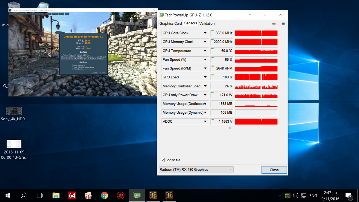Expand the Memory Controller Load dropdown
This screenshot has width=359, height=202.
(205, 86)
